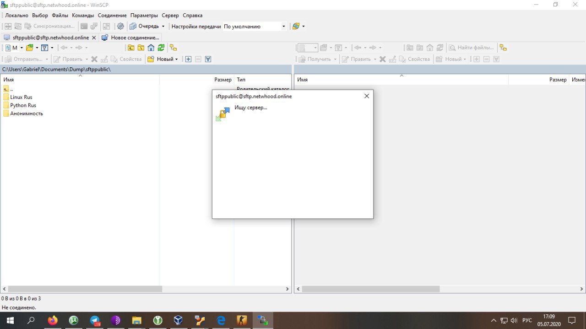
Task: Click the Очередь queue button
Action: pos(144,27)
